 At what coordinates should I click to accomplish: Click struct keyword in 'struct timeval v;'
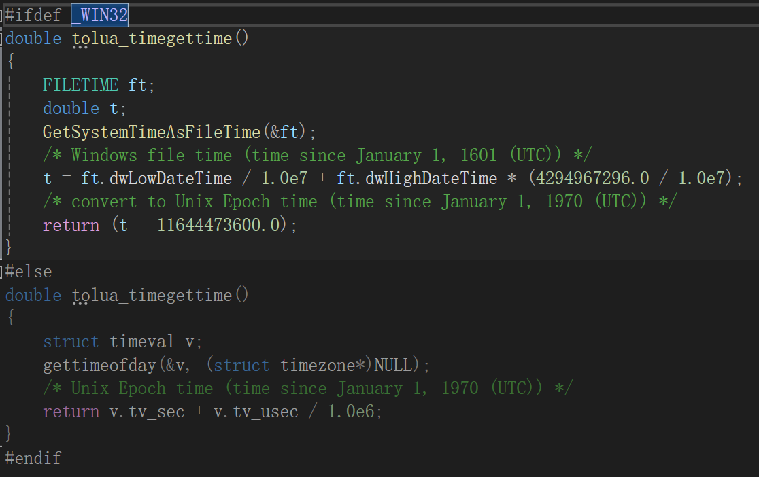[71, 342]
